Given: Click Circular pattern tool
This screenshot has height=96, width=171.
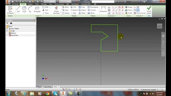Looking at the screenshot, I should pyautogui.click(x=92, y=10).
